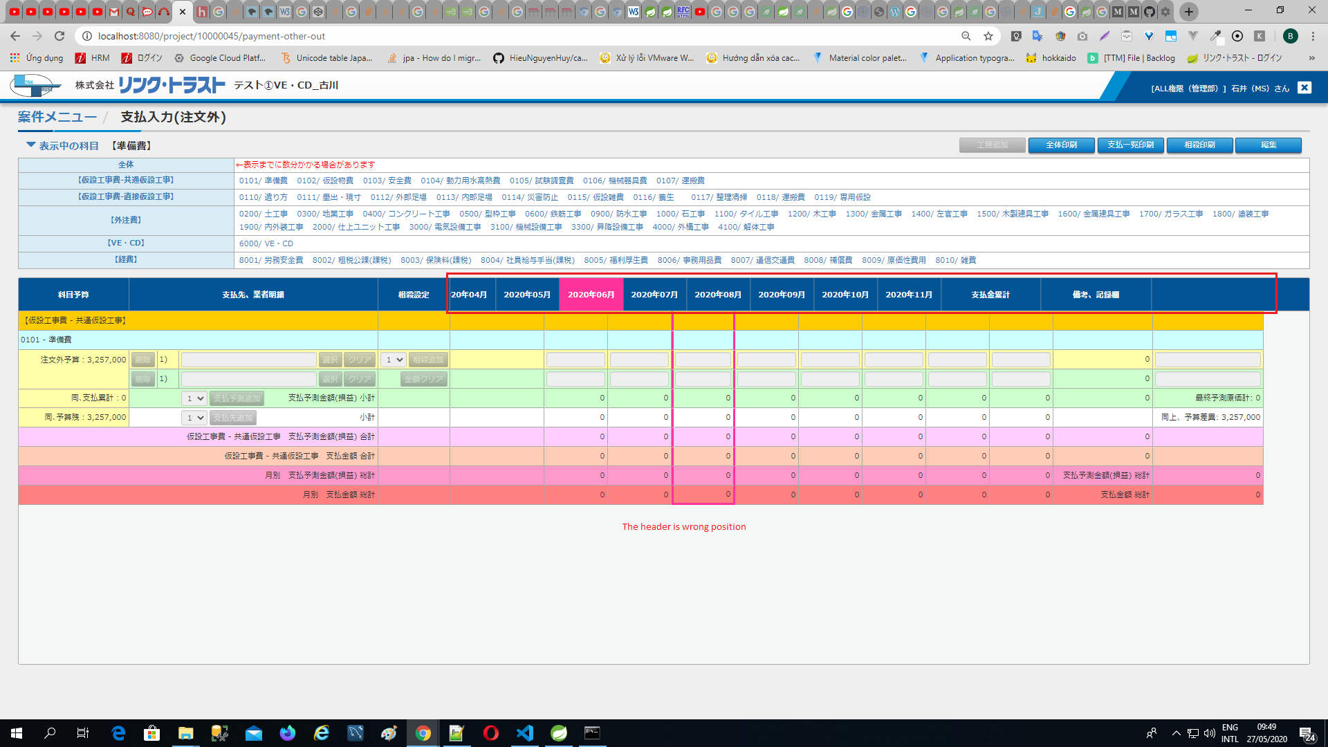This screenshot has height=747, width=1328.
Task: Click the greyed 工種追加 button
Action: (992, 145)
